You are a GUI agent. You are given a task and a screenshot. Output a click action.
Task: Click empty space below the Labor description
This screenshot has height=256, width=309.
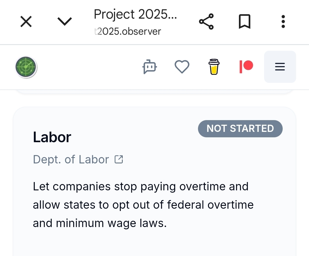point(154,244)
